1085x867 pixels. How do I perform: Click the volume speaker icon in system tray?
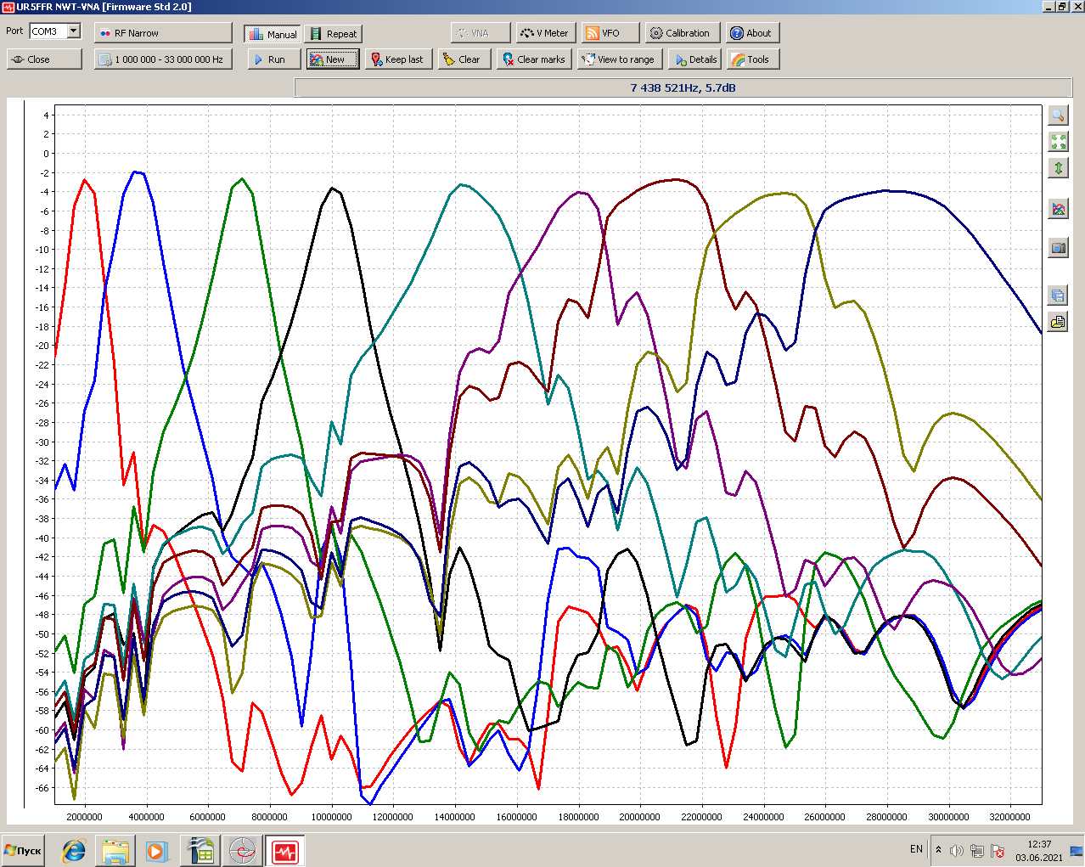pyautogui.click(x=956, y=850)
